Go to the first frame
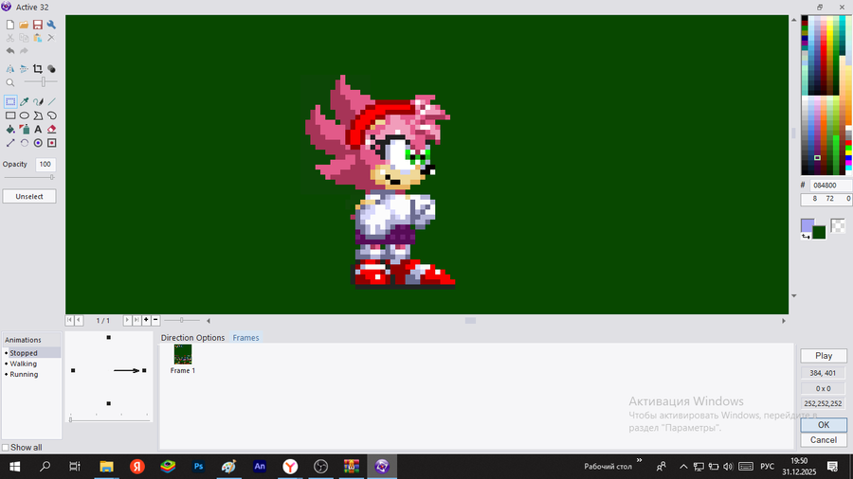853x479 pixels. click(x=69, y=320)
